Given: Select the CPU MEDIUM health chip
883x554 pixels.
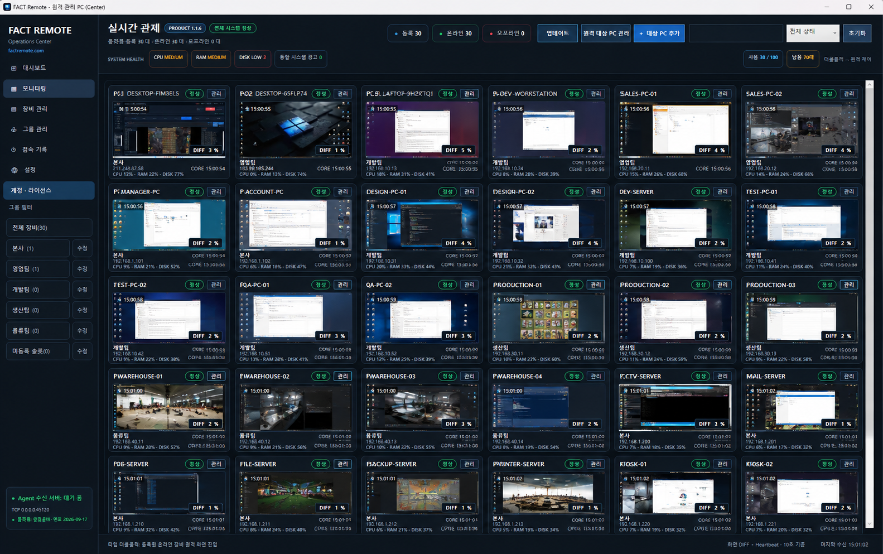Looking at the screenshot, I should pos(168,58).
